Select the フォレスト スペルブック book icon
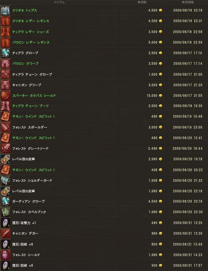Screen dimensions: 208x271 click(x=5, y=212)
